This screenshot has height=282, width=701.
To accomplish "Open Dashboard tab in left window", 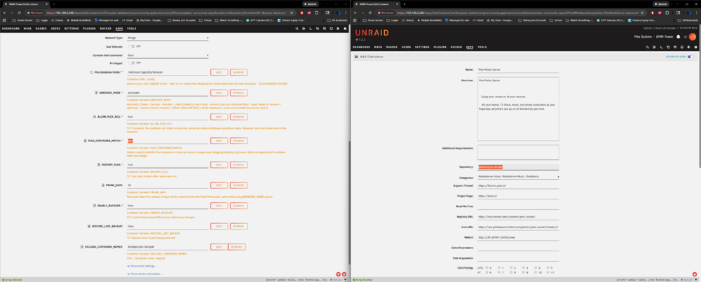I will point(11,29).
